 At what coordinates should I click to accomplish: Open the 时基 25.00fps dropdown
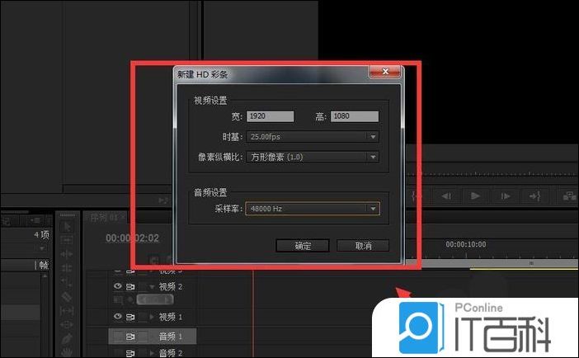[313, 137]
